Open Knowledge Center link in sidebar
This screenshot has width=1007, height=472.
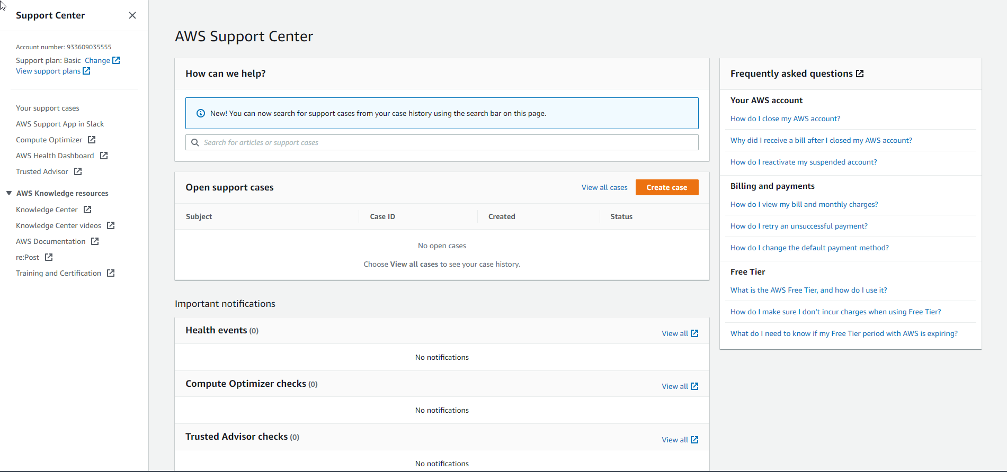pyautogui.click(x=47, y=210)
